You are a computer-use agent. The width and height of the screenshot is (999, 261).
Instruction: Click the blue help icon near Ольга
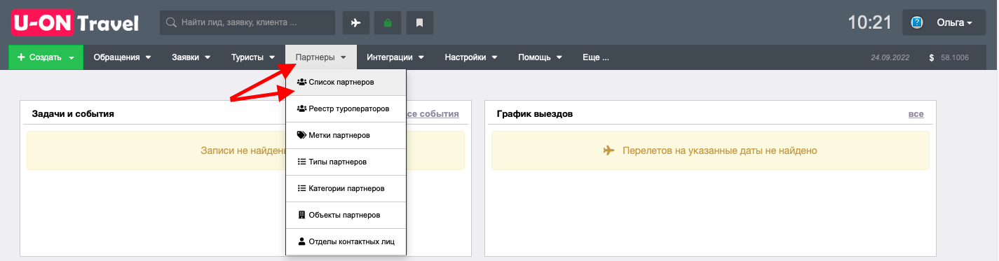pyautogui.click(x=916, y=22)
